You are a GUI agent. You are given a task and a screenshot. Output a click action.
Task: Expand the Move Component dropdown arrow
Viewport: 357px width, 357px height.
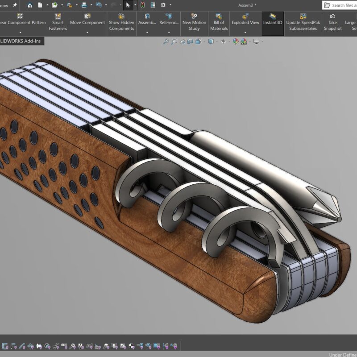point(87,32)
